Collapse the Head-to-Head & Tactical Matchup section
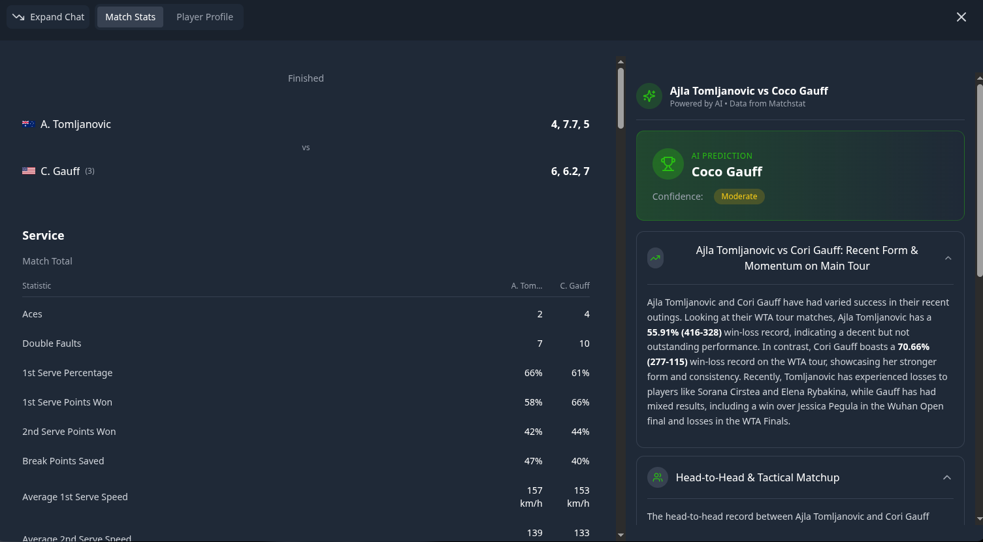The width and height of the screenshot is (983, 542). 947,477
